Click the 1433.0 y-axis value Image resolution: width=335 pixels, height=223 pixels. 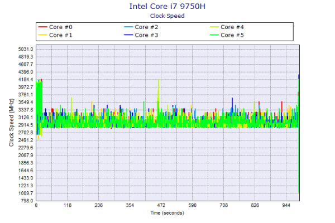point(26,178)
